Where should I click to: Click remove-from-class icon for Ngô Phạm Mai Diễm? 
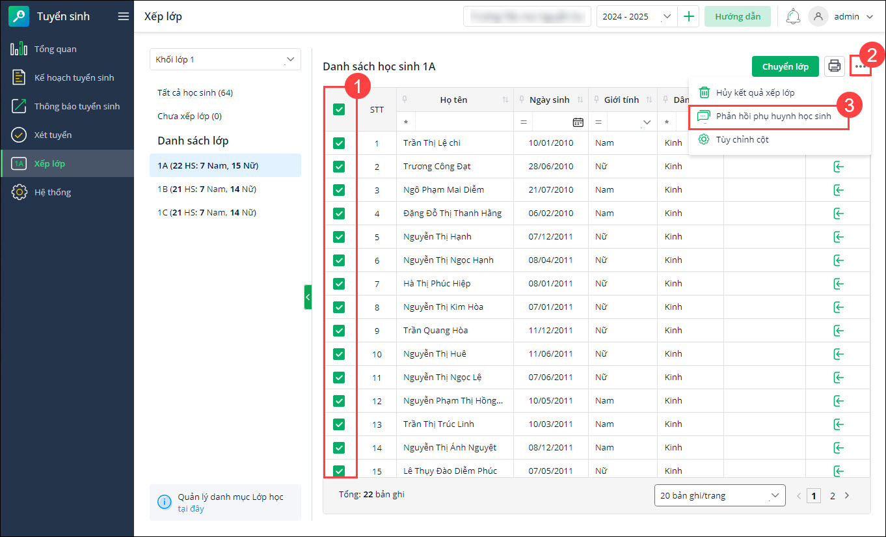click(839, 190)
